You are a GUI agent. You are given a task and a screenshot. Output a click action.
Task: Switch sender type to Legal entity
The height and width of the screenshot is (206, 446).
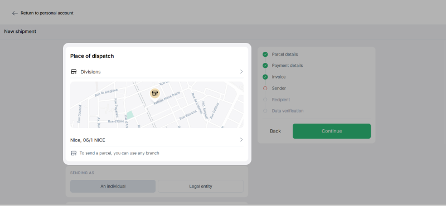(x=201, y=187)
